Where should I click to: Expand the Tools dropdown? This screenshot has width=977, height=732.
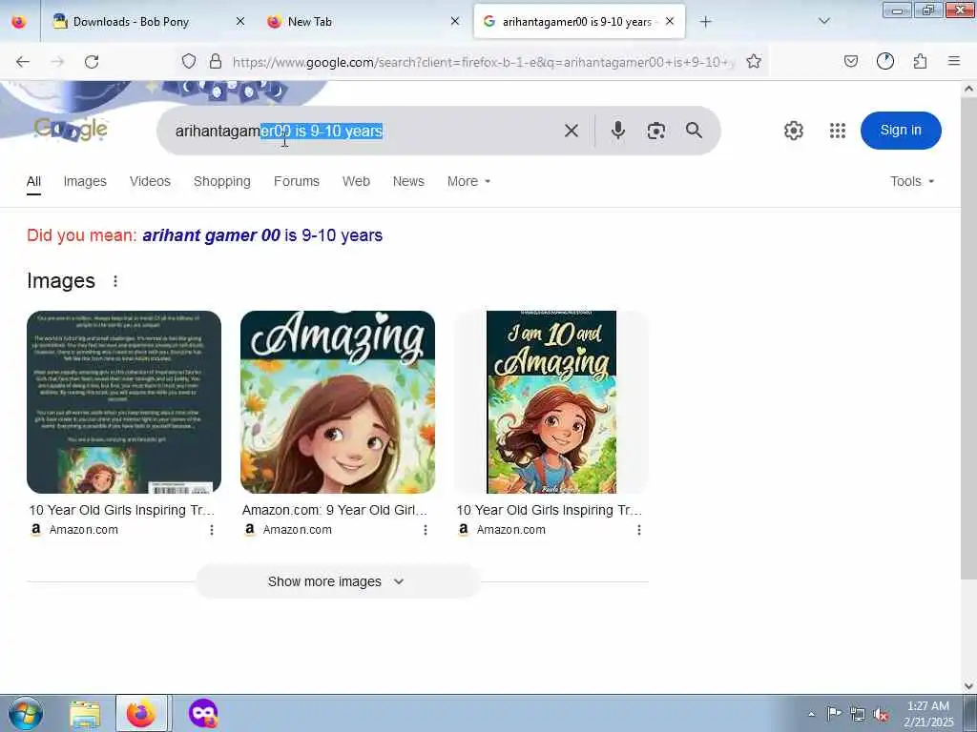tap(912, 181)
